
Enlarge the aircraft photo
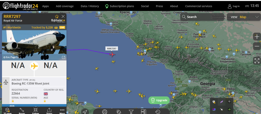pyautogui.click(x=63, y=57)
